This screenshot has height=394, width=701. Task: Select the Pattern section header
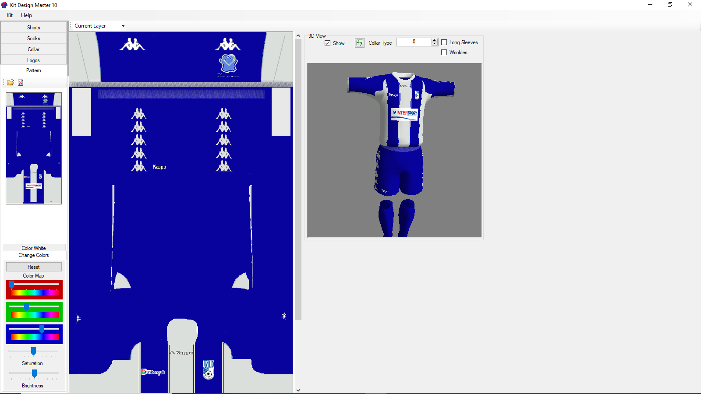[34, 70]
